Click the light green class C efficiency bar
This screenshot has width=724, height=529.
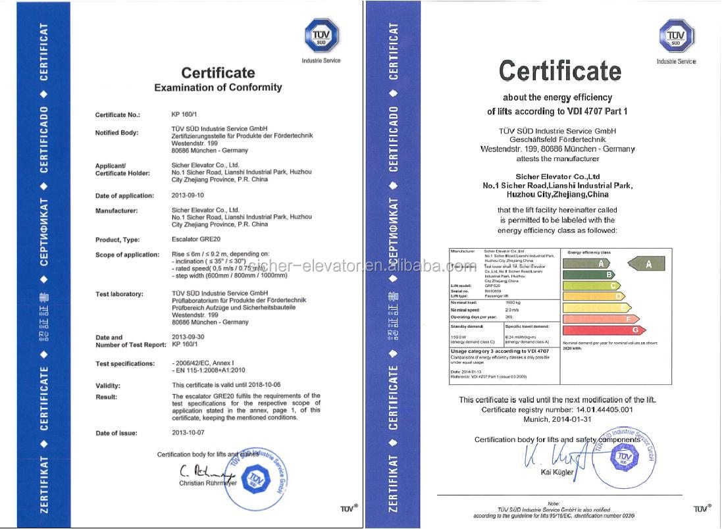pos(592,286)
